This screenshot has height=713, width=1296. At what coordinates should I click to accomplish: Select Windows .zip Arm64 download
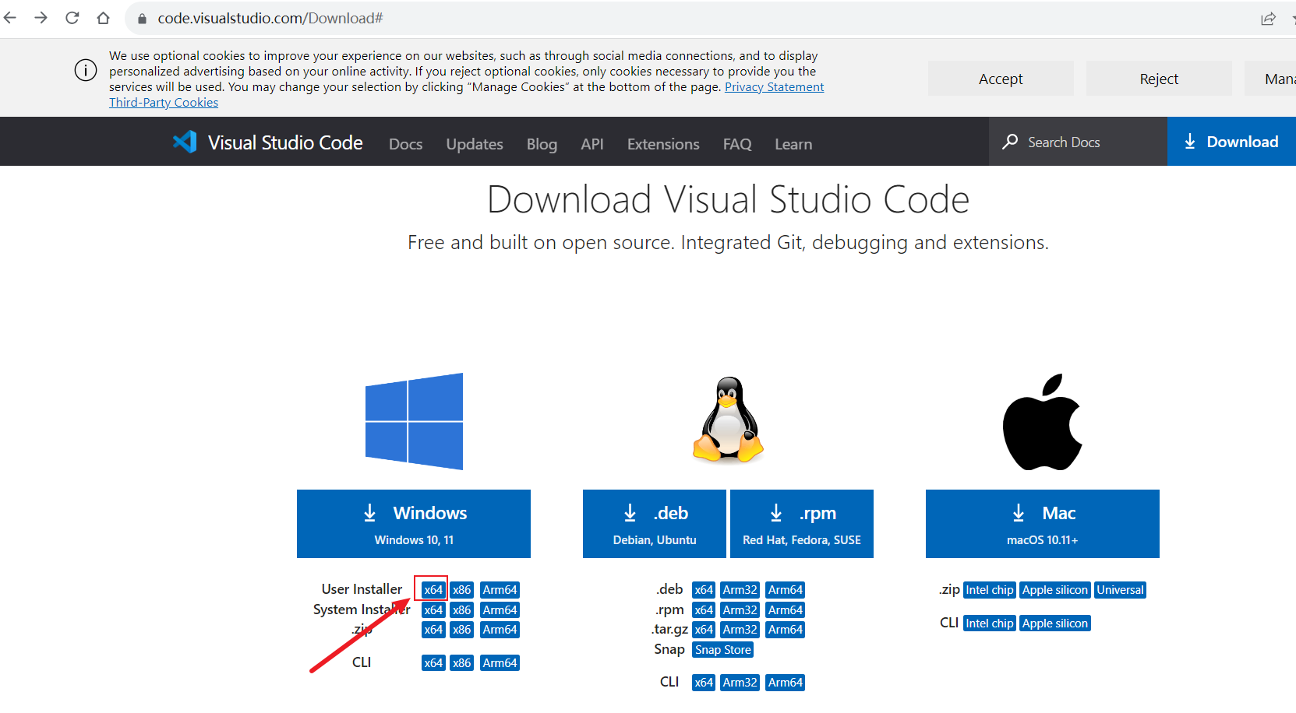pyautogui.click(x=500, y=630)
